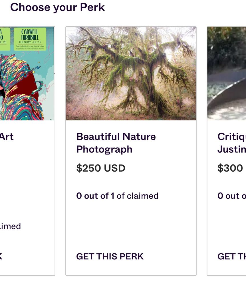Click the mossy tree photograph thumbnail
246x286 pixels.
131,74
